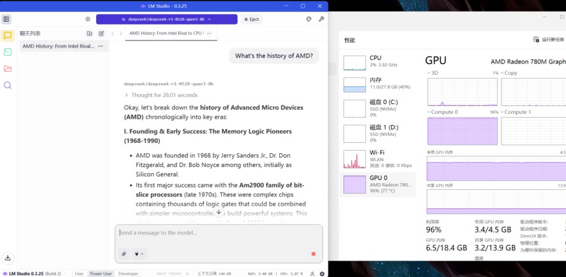
Task: Select the AMD History chat tab
Action: pyautogui.click(x=165, y=33)
